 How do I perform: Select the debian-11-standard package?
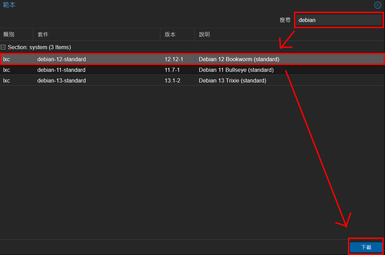coord(61,70)
